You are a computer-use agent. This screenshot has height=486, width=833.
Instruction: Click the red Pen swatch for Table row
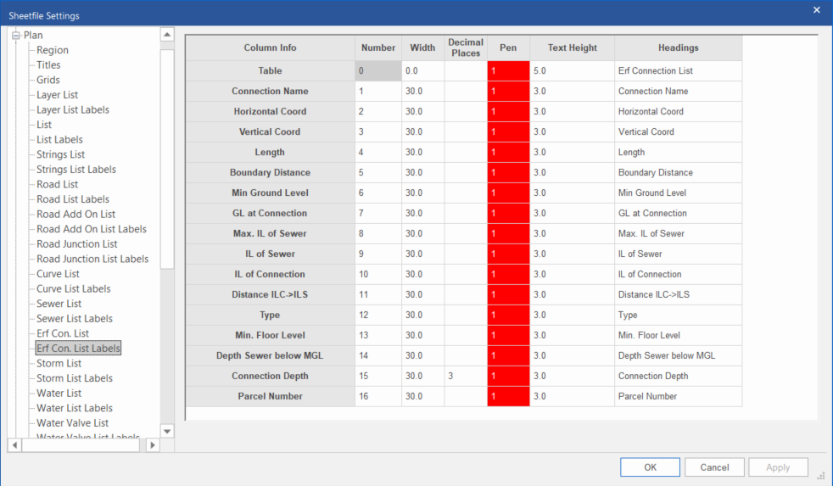pyautogui.click(x=508, y=71)
